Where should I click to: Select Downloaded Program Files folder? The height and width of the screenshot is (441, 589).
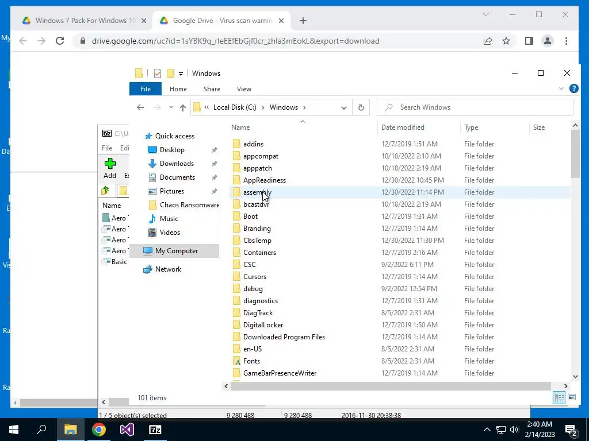click(x=284, y=337)
